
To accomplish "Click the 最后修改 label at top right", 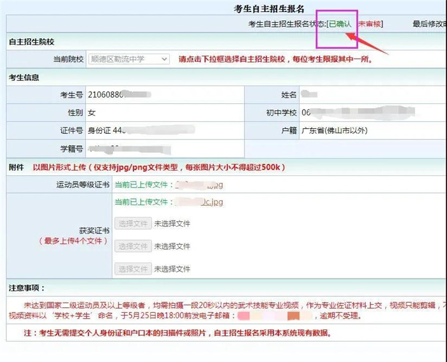I will click(430, 24).
